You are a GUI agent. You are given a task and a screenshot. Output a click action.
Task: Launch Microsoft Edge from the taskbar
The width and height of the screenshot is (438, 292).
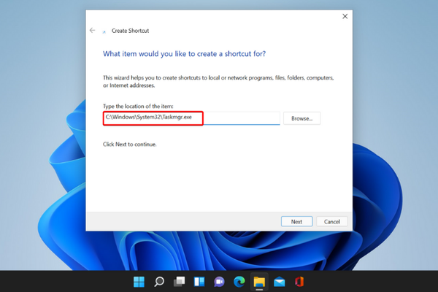tap(239, 282)
